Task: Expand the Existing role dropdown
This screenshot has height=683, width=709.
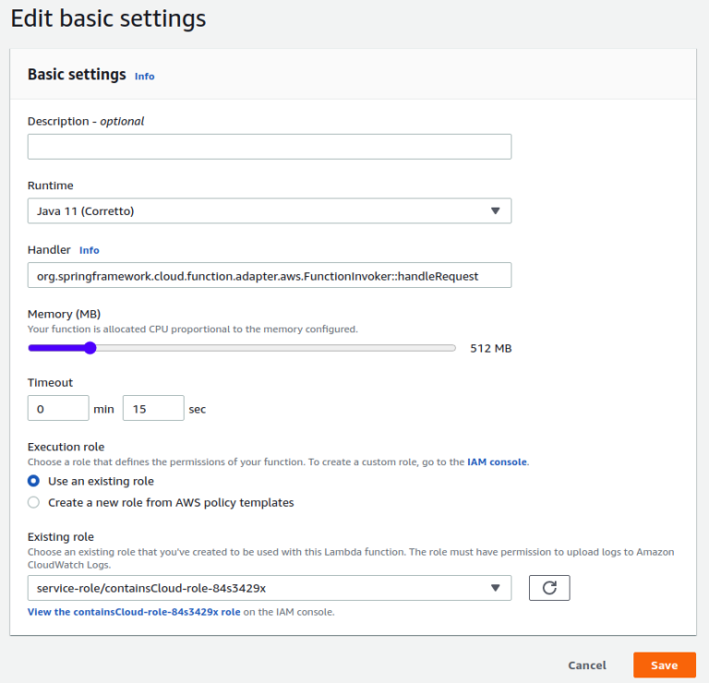Action: (x=495, y=588)
